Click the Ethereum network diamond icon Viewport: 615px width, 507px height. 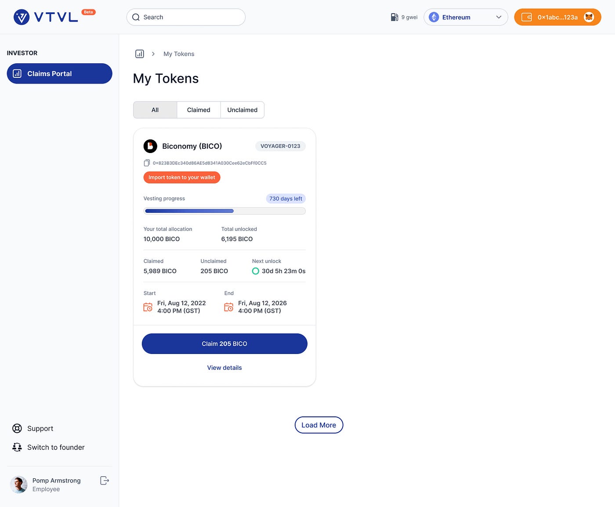pyautogui.click(x=434, y=17)
